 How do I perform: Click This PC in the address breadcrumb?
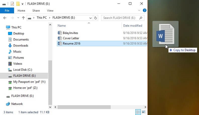pyautogui.click(x=42, y=18)
